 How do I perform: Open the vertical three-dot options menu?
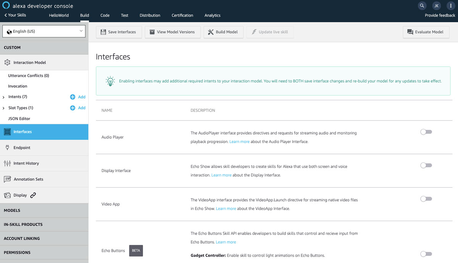click(x=451, y=6)
